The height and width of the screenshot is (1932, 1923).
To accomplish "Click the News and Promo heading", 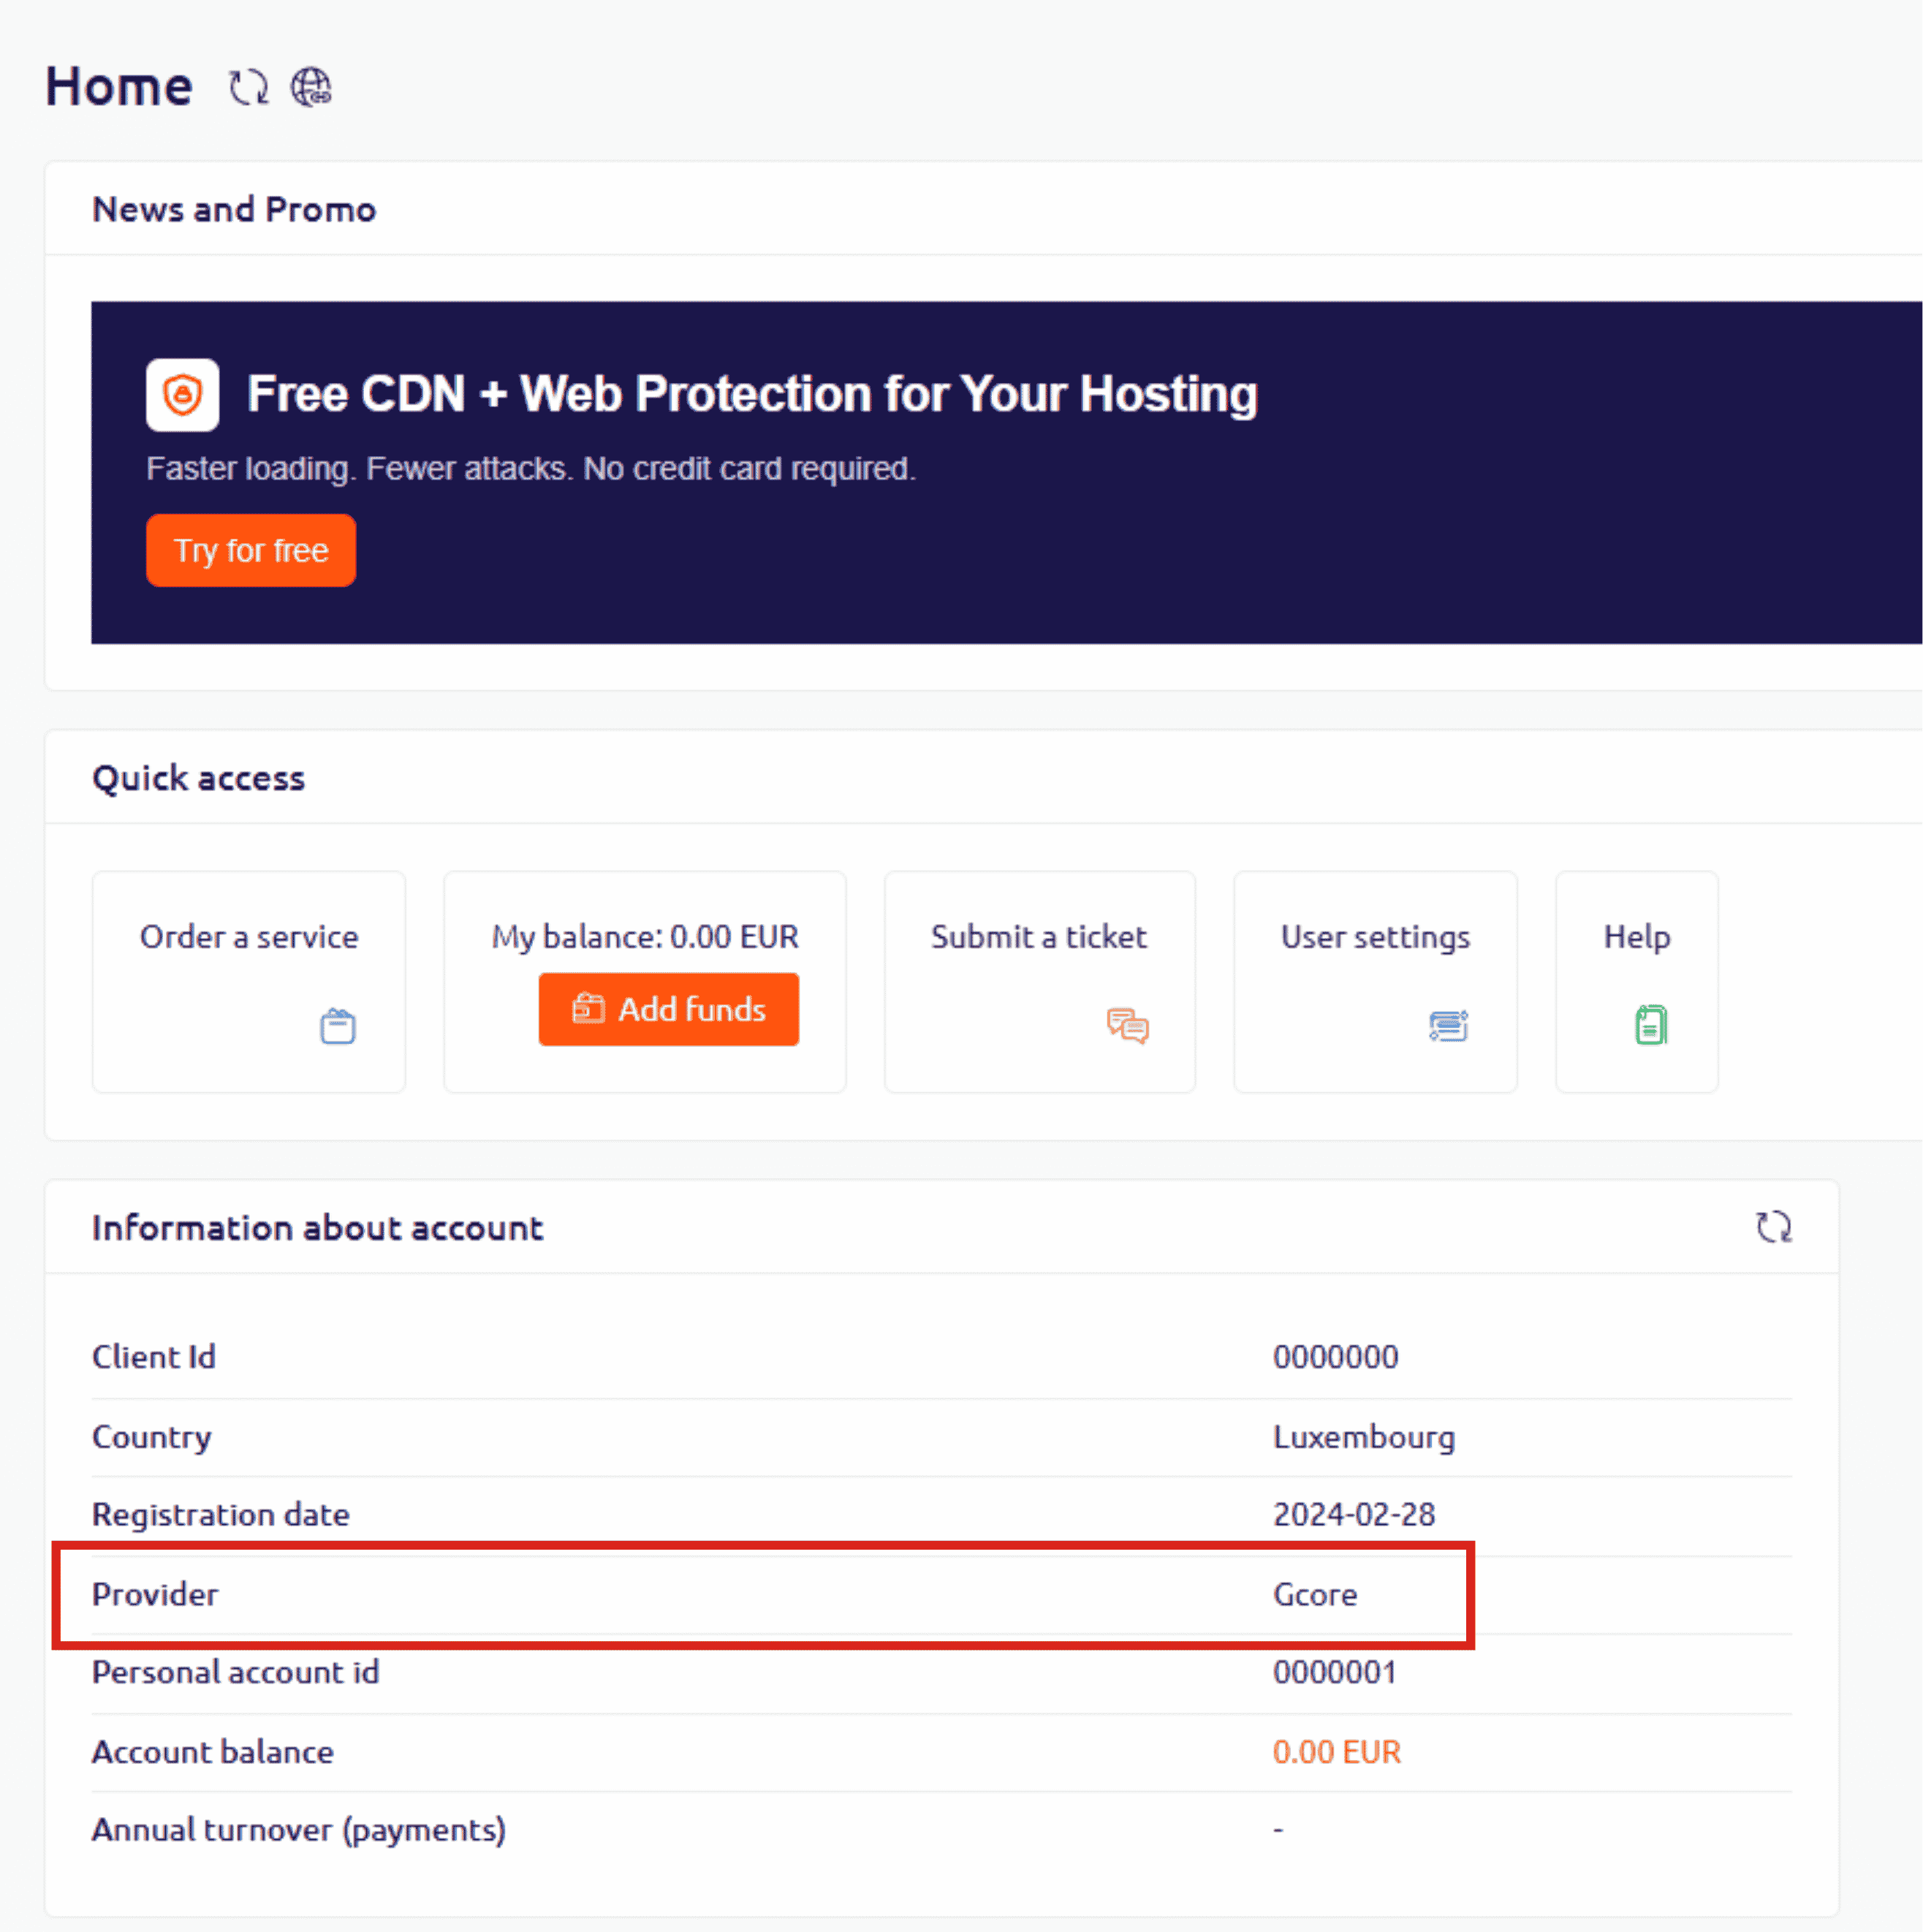I will (234, 209).
